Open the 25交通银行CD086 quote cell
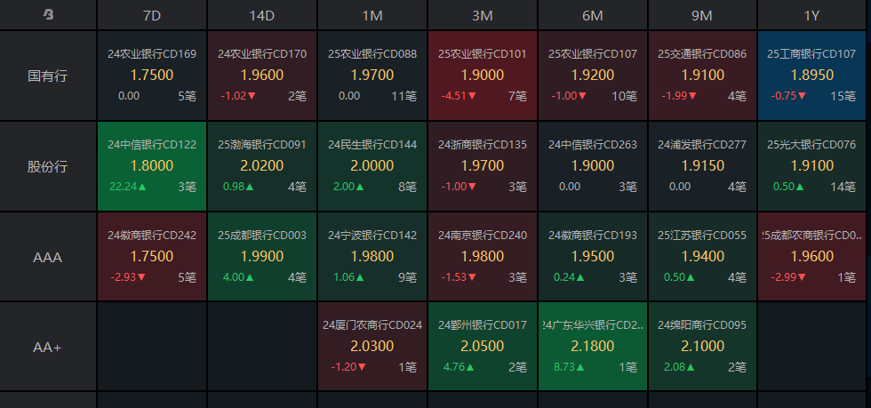This screenshot has height=408, width=871. click(x=702, y=76)
